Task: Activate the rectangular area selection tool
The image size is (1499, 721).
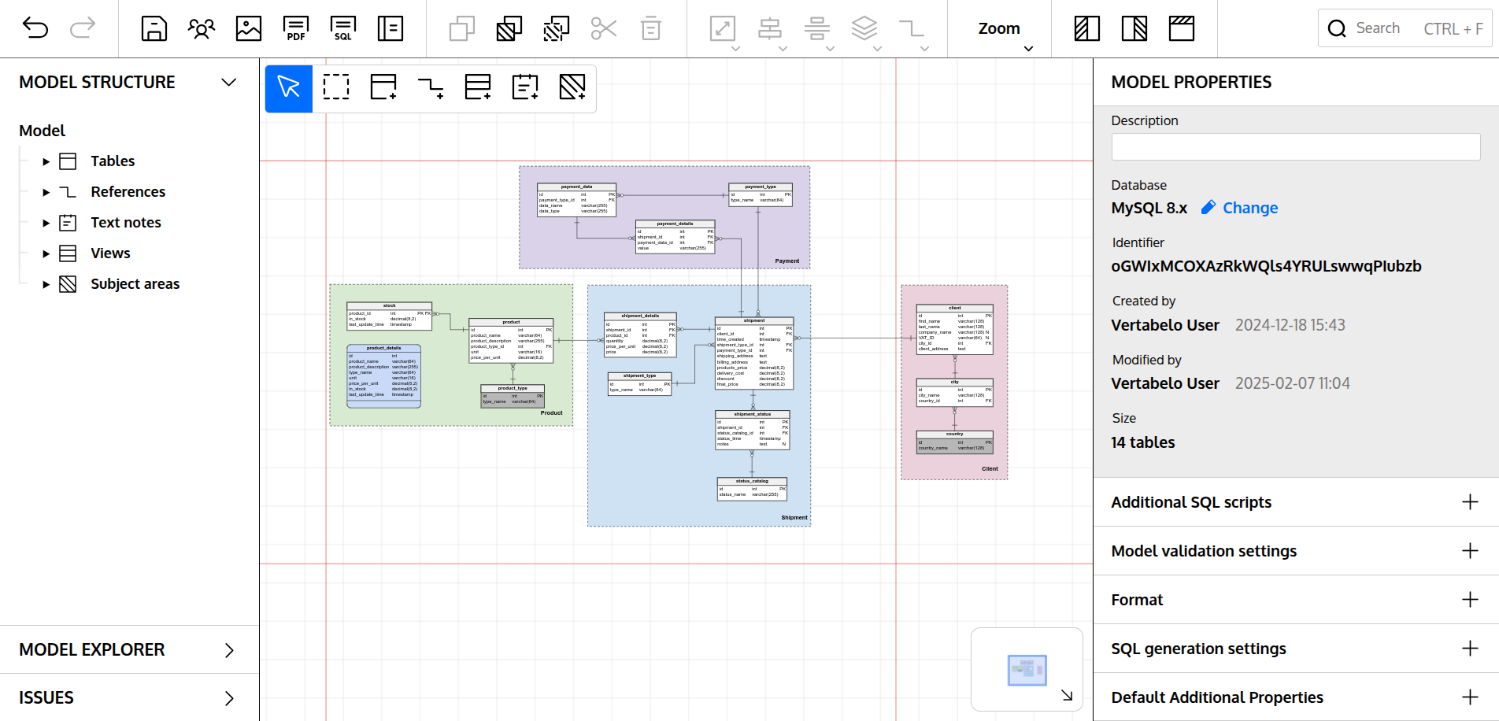Action: pos(336,87)
